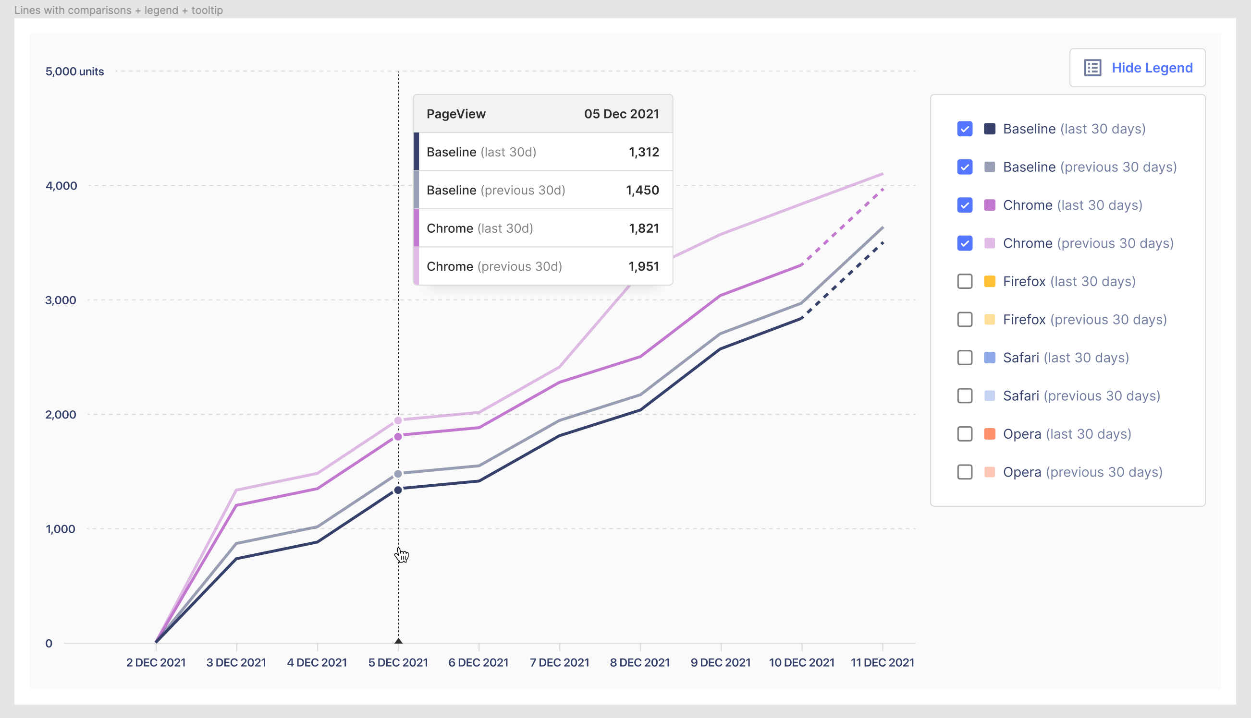This screenshot has height=718, width=1251.
Task: Uncheck Chrome (previous 30 days) checkbox
Action: (x=964, y=244)
